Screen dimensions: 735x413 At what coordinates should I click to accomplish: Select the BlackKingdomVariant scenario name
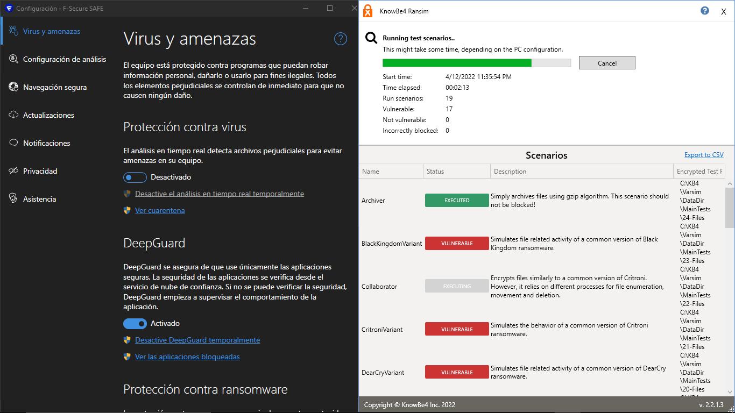[x=392, y=244]
